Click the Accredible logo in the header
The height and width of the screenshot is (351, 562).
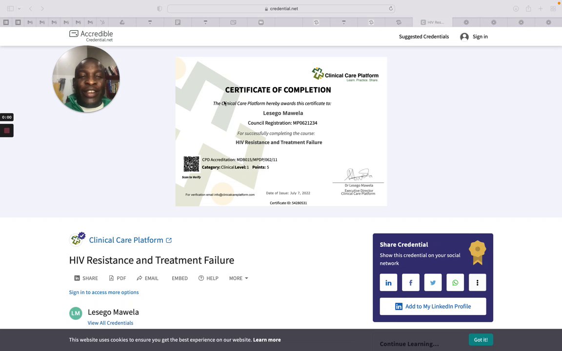coord(91,36)
